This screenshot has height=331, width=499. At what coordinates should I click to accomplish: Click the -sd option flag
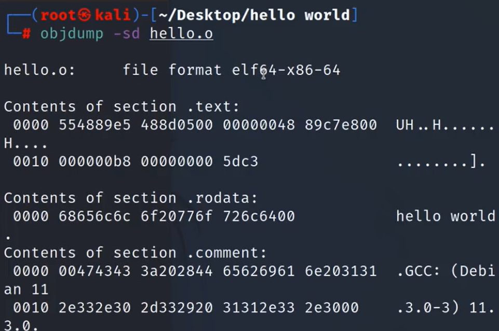[127, 33]
